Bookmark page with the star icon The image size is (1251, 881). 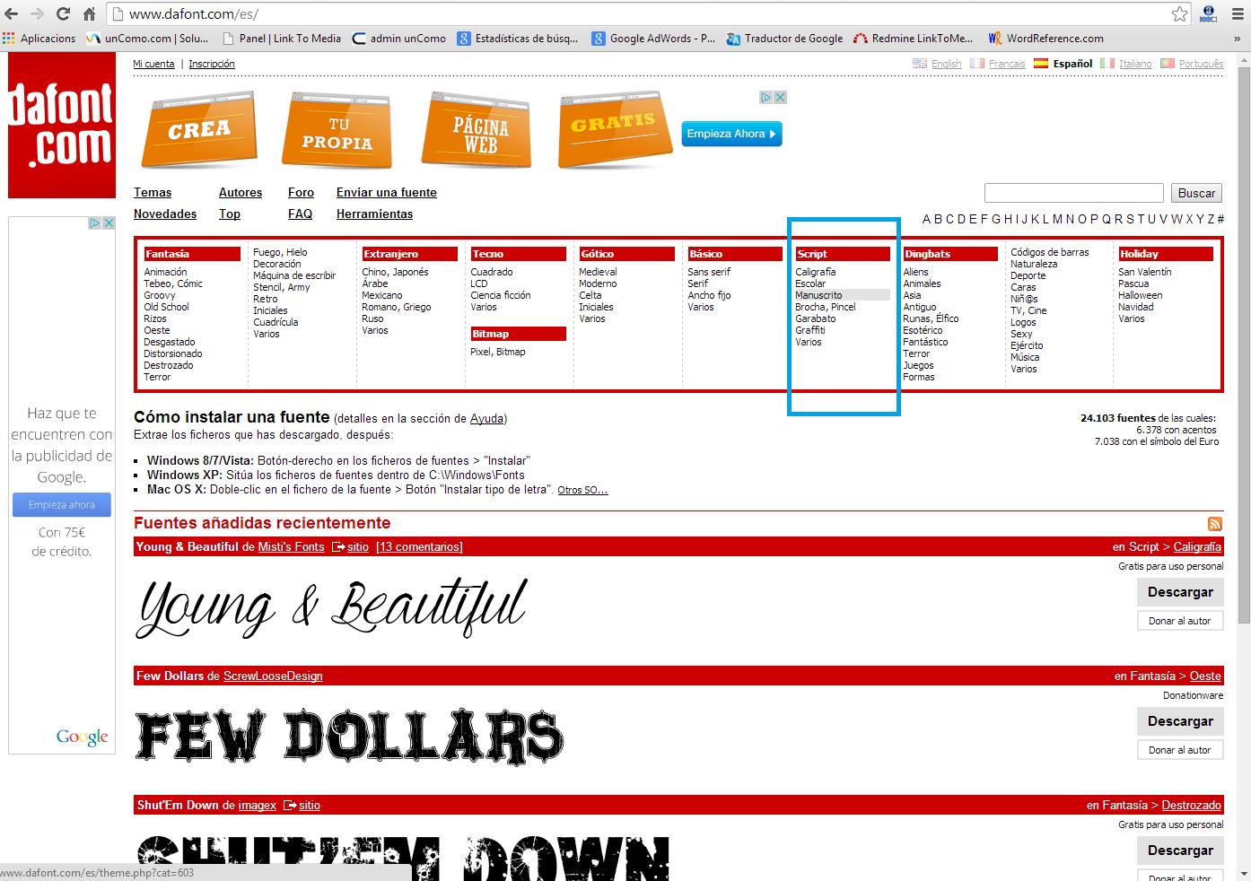(x=1179, y=14)
